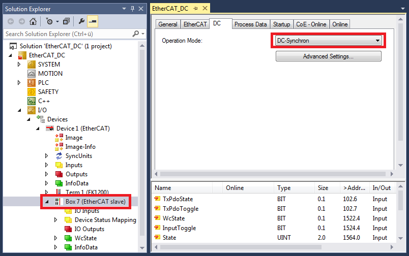The height and width of the screenshot is (256, 409).
Task: Open the search options dropdown arrow
Action: coord(142,34)
